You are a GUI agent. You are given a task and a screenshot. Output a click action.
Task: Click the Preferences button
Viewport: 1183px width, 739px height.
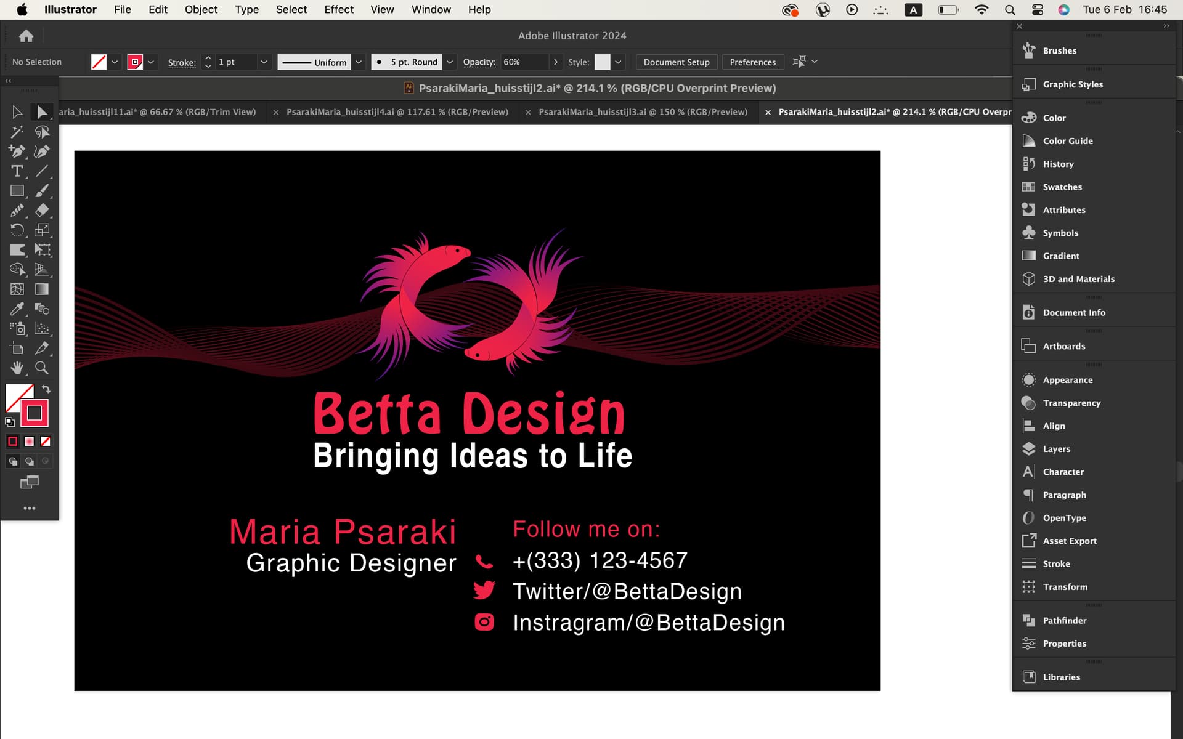tap(753, 62)
